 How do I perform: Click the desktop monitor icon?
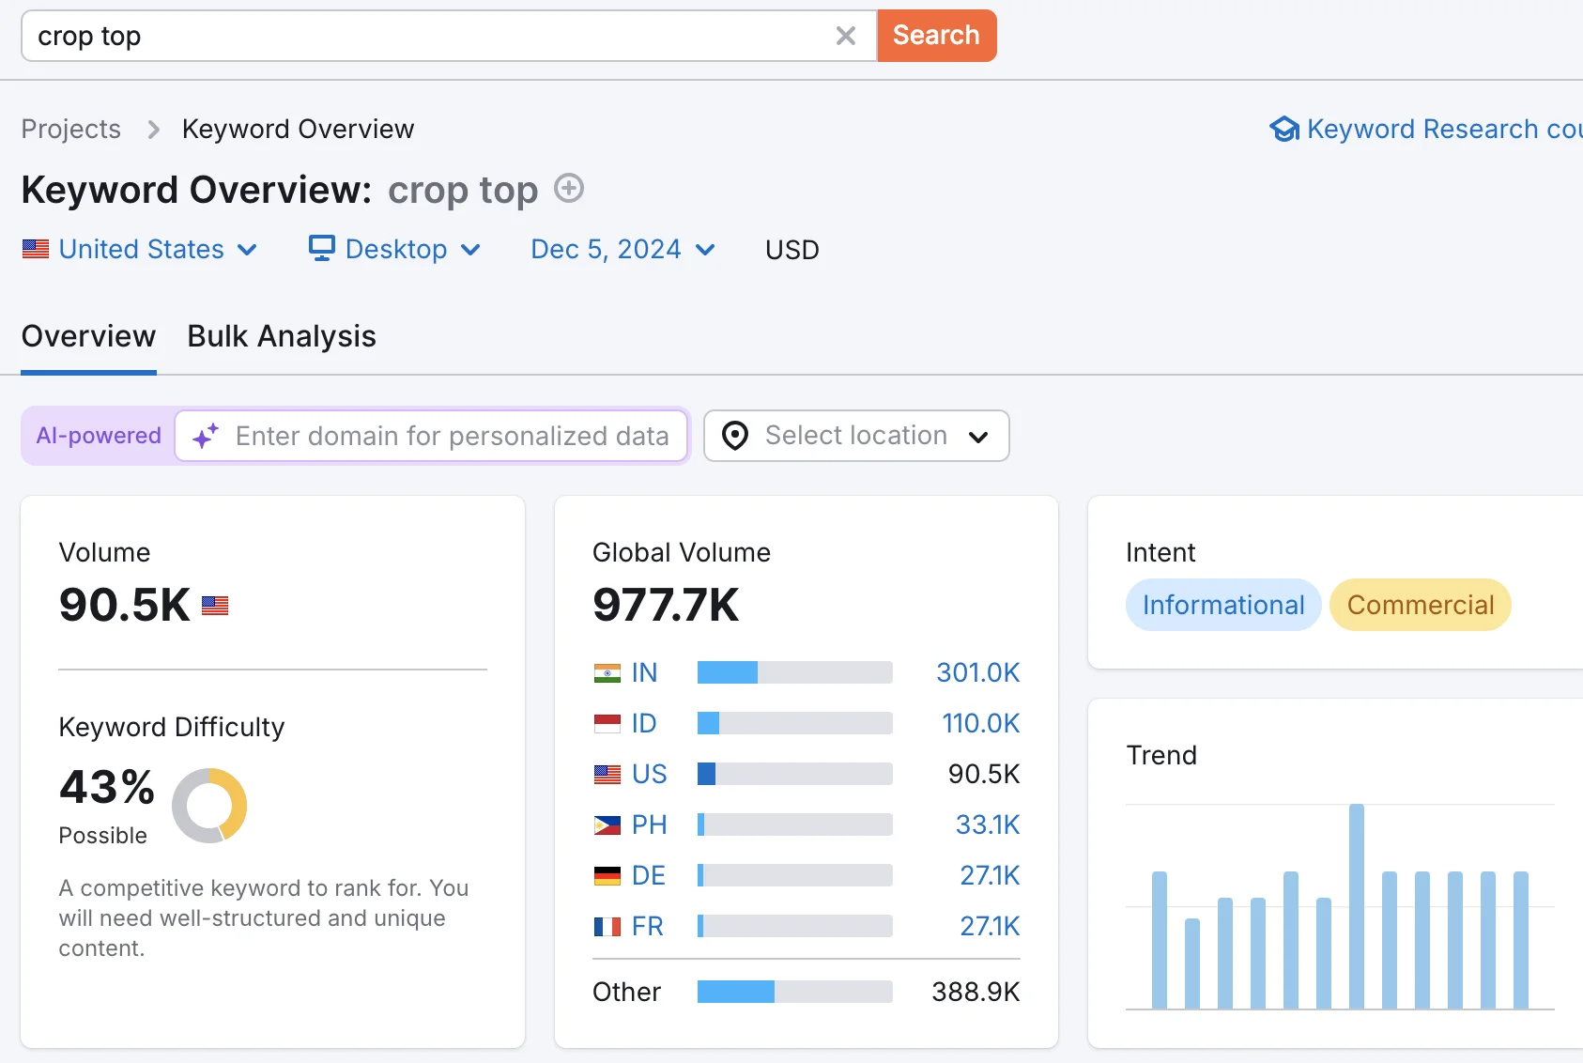(x=322, y=248)
